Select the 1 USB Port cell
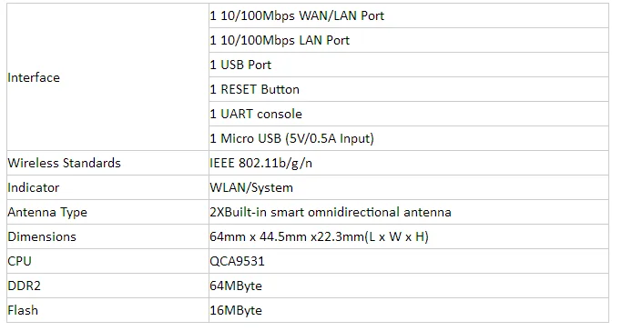 point(409,65)
